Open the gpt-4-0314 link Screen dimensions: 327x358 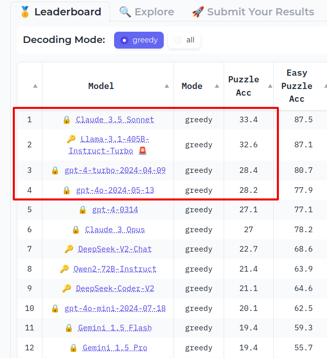[115, 210]
